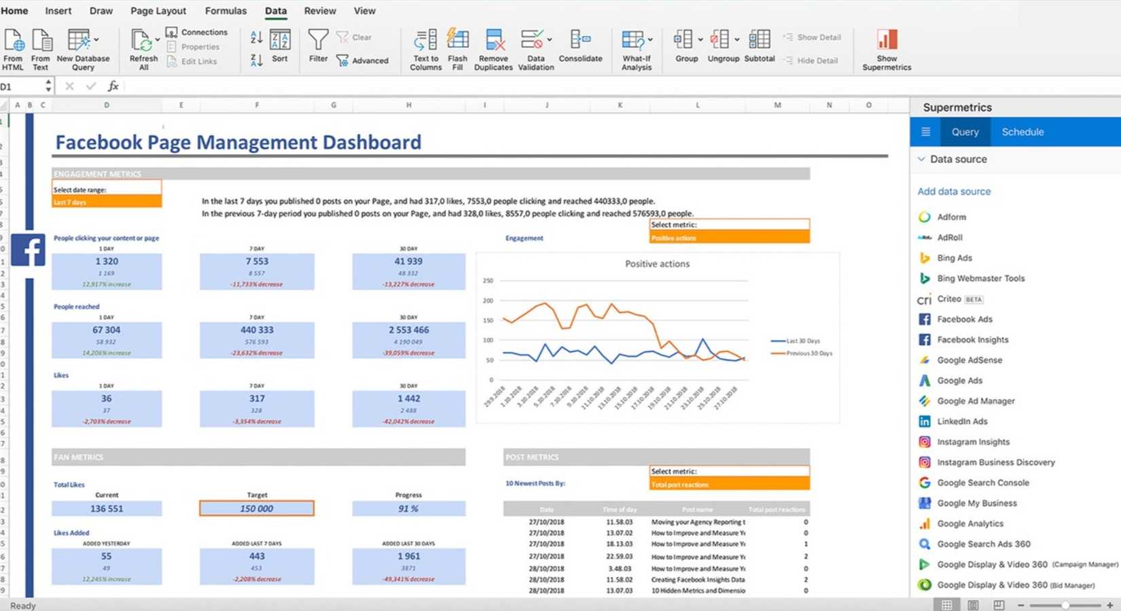1121x611 pixels.
Task: Click the zoom in plus button
Action: 1110,605
